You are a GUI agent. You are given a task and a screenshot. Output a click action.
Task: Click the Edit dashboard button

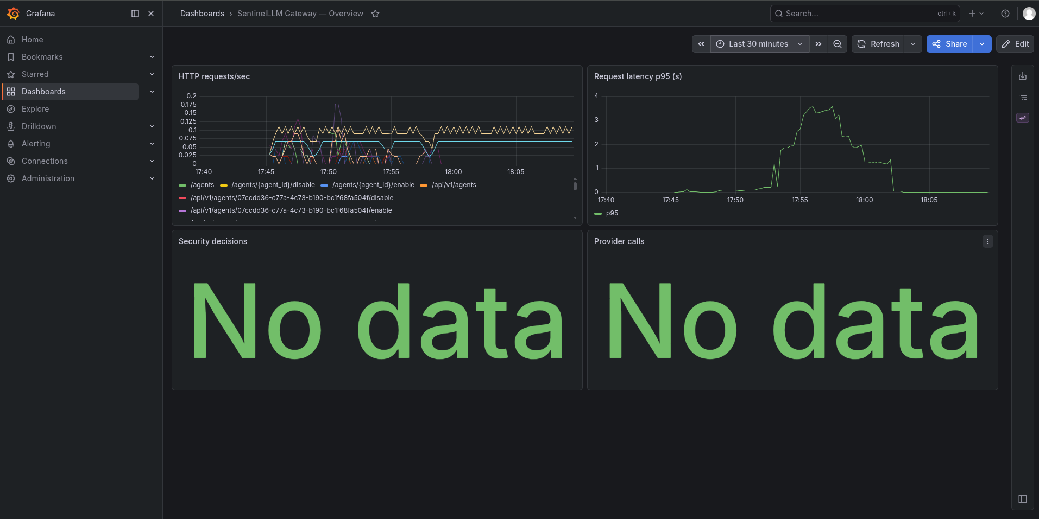pyautogui.click(x=1015, y=44)
